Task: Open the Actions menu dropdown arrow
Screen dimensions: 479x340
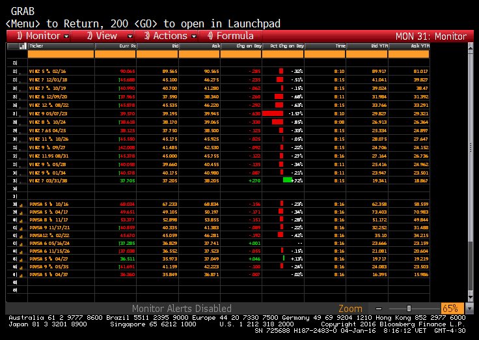Action: coord(194,36)
